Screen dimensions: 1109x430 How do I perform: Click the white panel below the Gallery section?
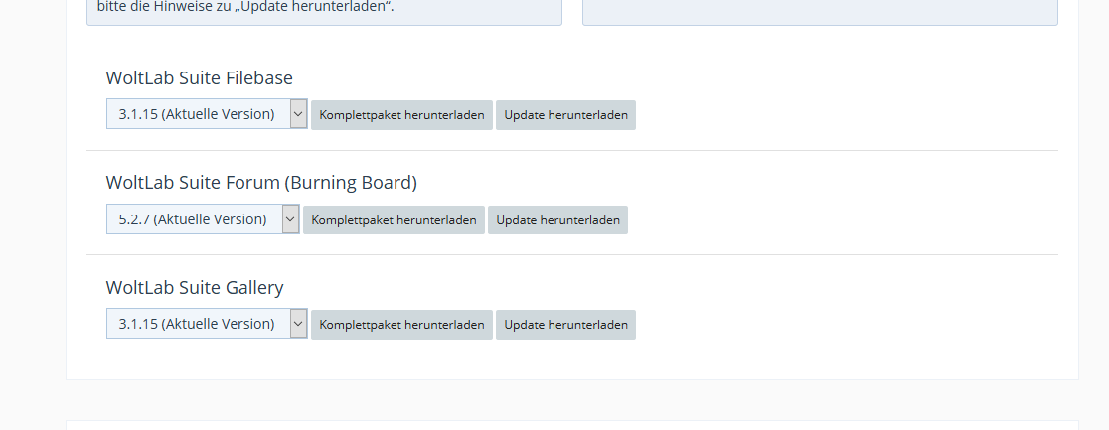pyautogui.click(x=571, y=425)
